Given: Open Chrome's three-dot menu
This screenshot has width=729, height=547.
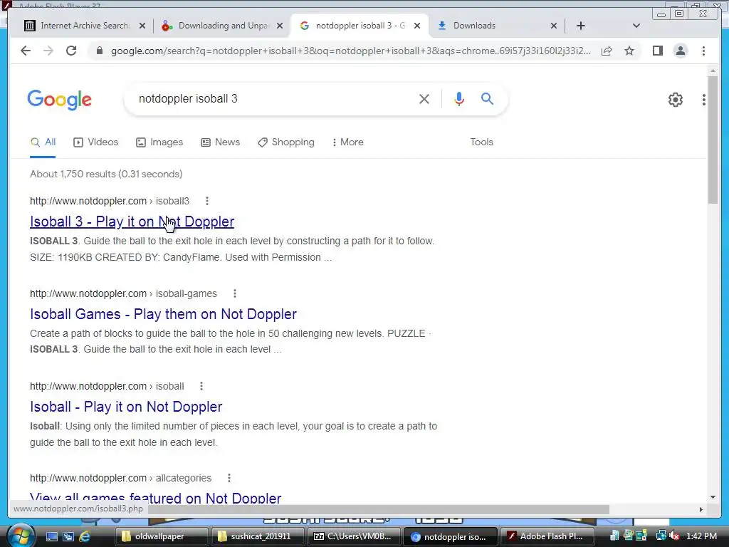Looking at the screenshot, I should click(x=704, y=51).
